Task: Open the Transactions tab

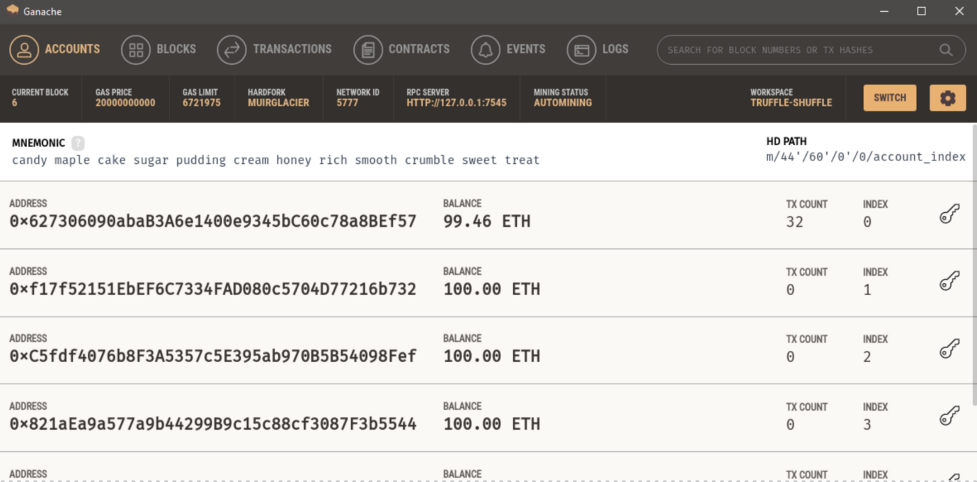Action: [274, 50]
